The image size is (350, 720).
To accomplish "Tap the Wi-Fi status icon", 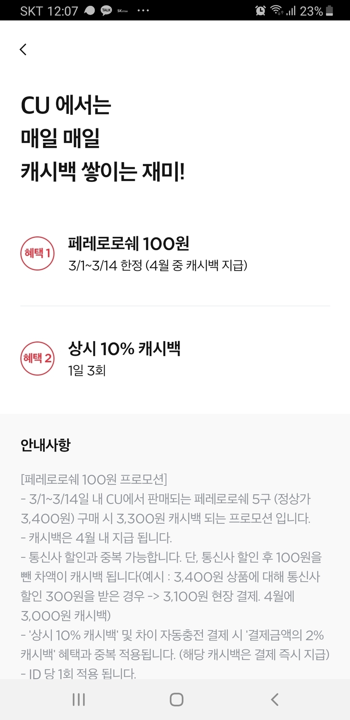I will 277,11.
